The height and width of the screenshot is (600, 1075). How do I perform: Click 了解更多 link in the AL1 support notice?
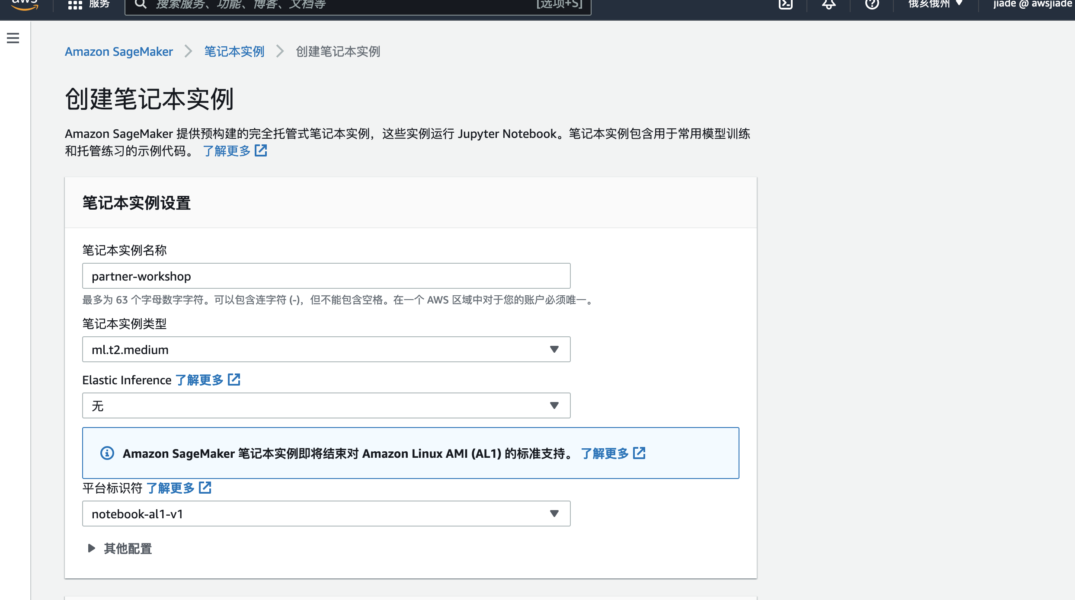click(605, 453)
